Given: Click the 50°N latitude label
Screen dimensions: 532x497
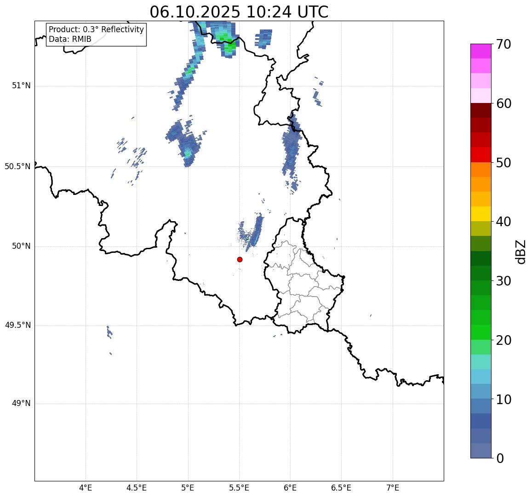Looking at the screenshot, I should [21, 246].
